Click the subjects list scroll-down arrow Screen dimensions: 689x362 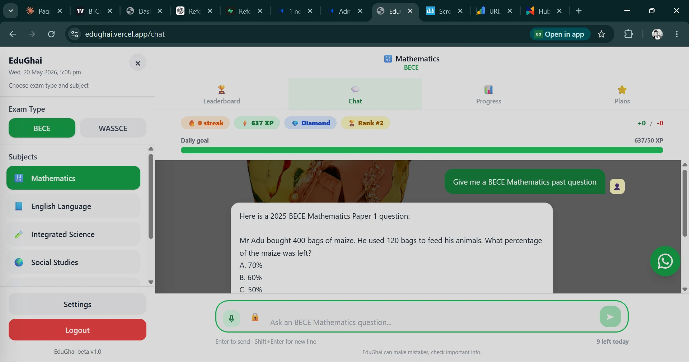151,282
